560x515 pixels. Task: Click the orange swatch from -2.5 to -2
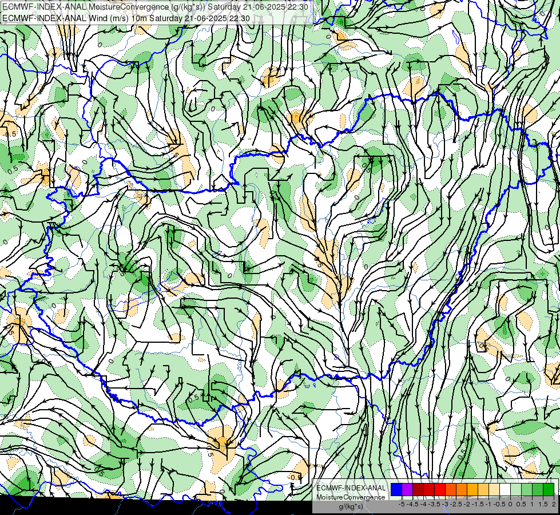(x=462, y=489)
